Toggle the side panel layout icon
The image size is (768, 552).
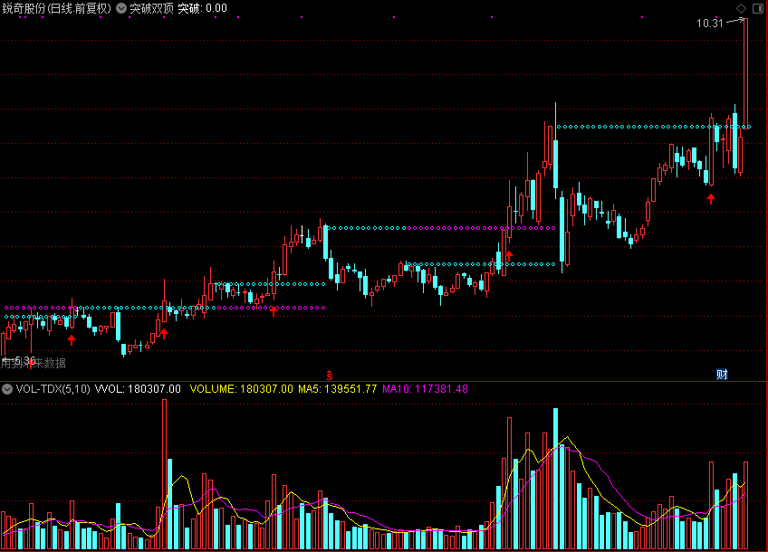(x=758, y=8)
